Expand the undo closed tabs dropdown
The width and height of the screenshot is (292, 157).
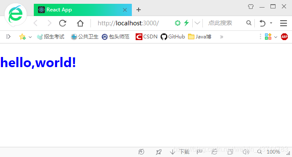[271, 23]
